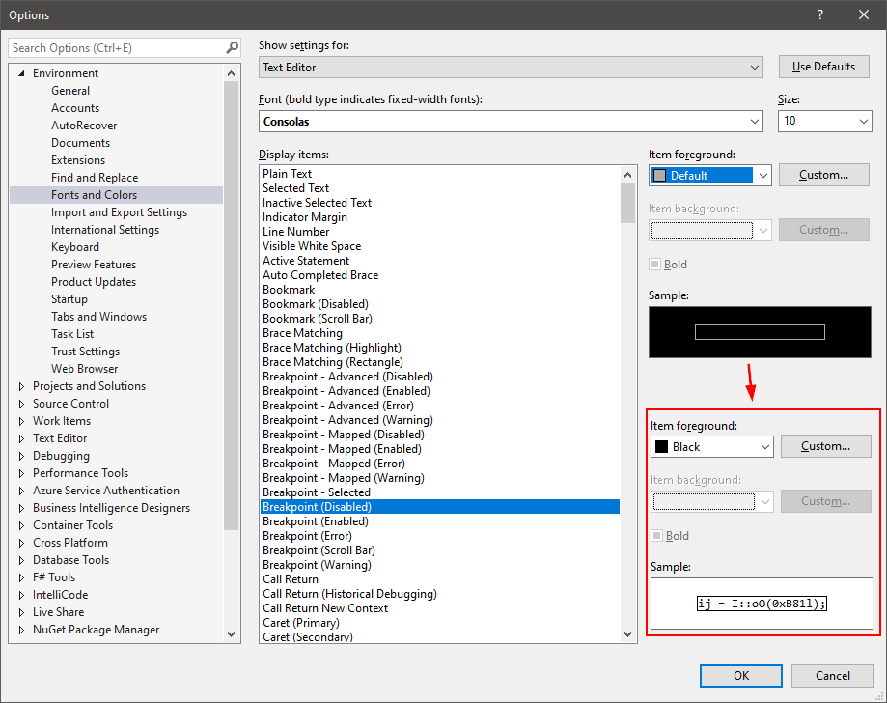Select Web Browser option
Image resolution: width=887 pixels, height=703 pixels.
point(85,369)
